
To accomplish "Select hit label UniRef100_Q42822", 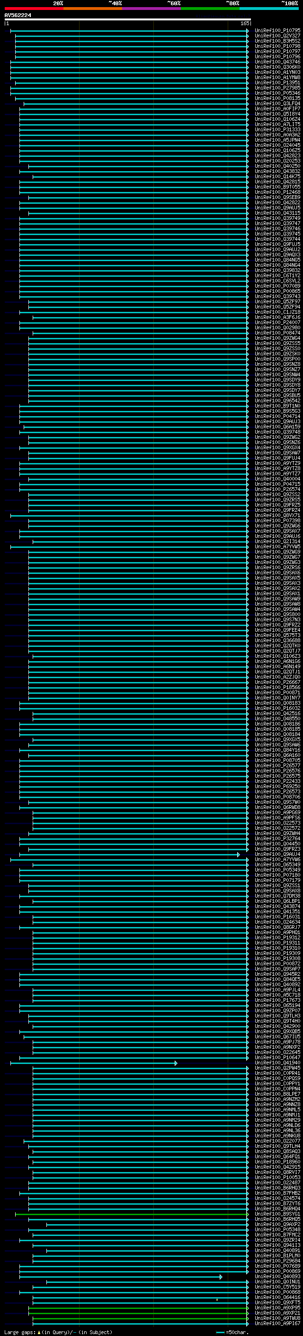I will click(x=277, y=202).
